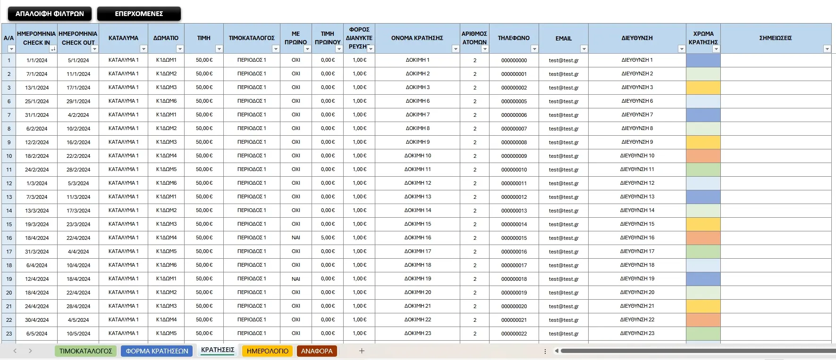
Task: Select the Α/Α cell numbered 14
Action: [x=9, y=211]
